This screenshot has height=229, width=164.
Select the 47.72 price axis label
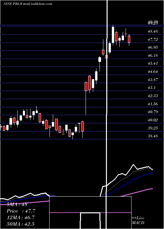pos(153,40)
